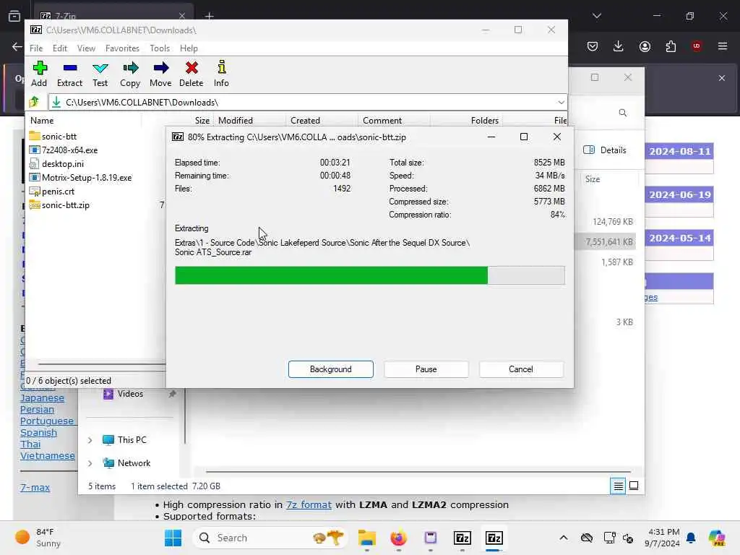Image resolution: width=740 pixels, height=555 pixels.
Task: Go up one folder level in 7-Zip
Action: 34,102
